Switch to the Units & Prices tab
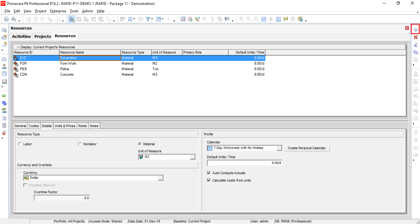The height and width of the screenshot is (224, 420). (x=65, y=126)
